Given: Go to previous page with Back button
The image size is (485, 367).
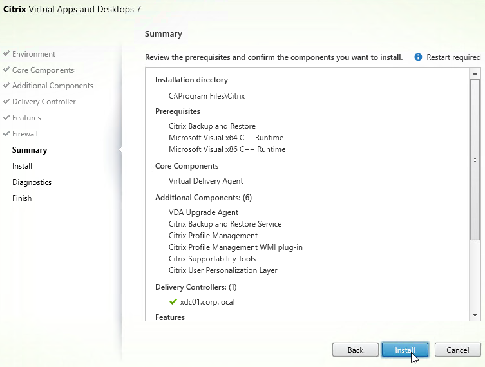Looking at the screenshot, I should coord(356,350).
